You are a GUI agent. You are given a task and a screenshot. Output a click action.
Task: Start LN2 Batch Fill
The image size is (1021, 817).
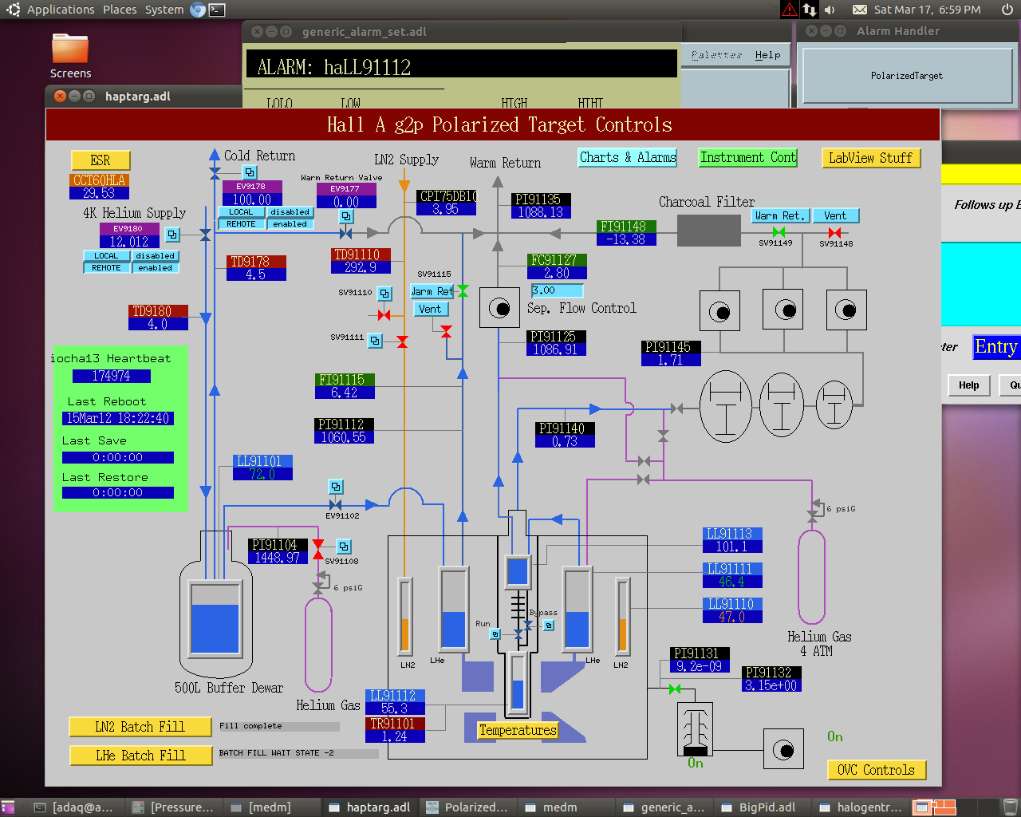(x=140, y=727)
